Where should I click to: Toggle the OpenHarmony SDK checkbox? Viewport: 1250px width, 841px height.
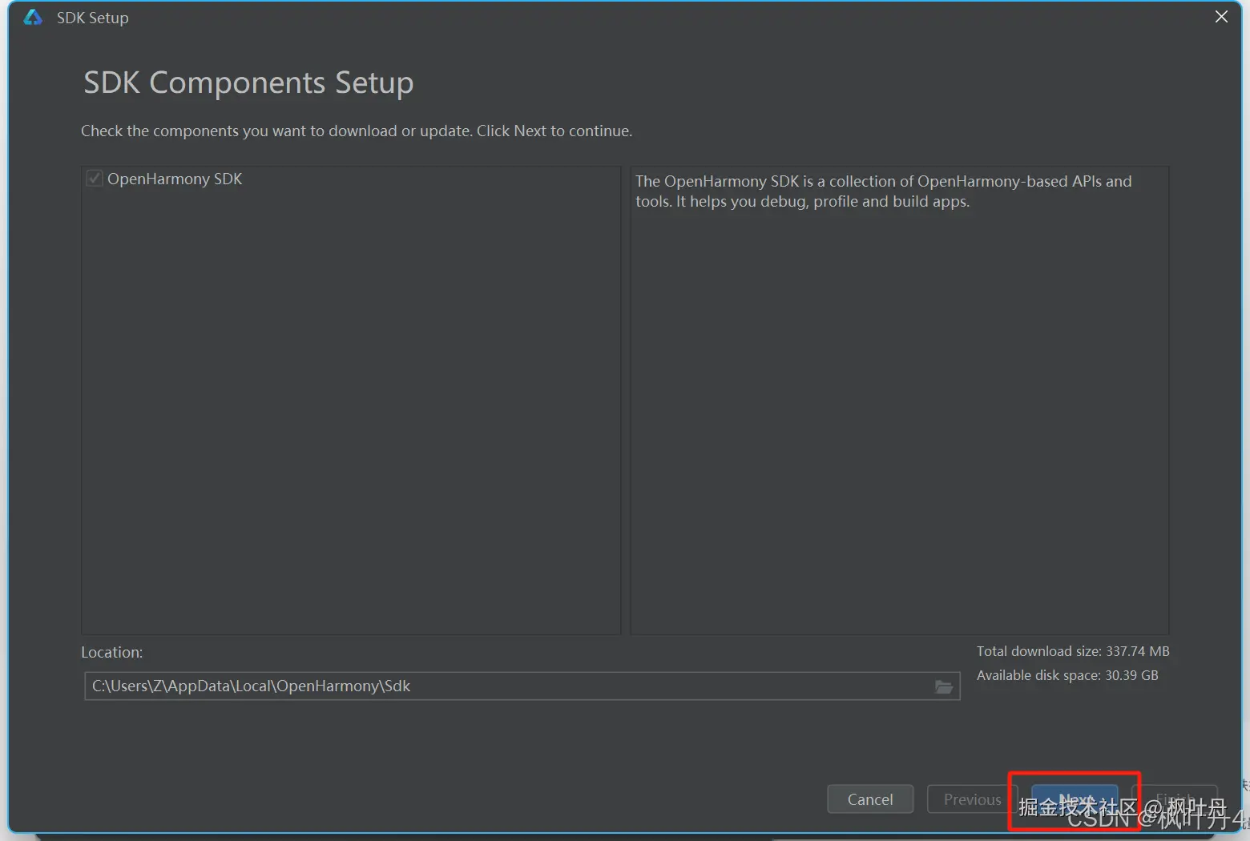95,179
